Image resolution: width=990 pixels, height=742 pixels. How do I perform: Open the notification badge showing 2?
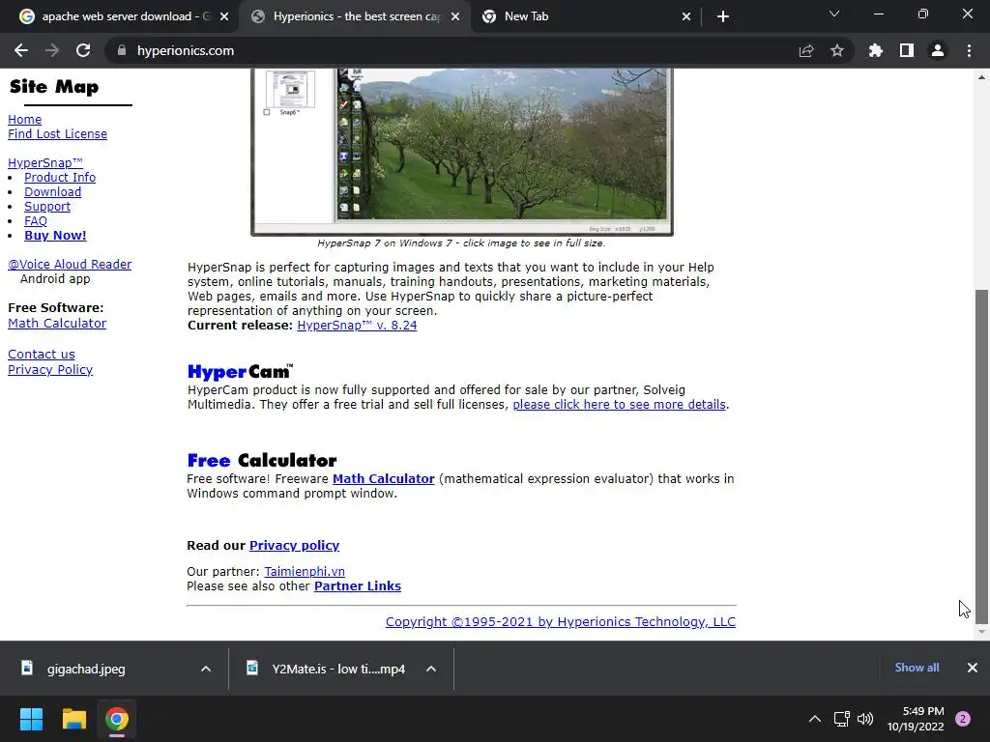pyautogui.click(x=963, y=719)
